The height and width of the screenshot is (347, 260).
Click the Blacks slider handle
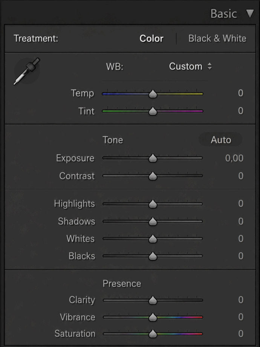pos(153,256)
